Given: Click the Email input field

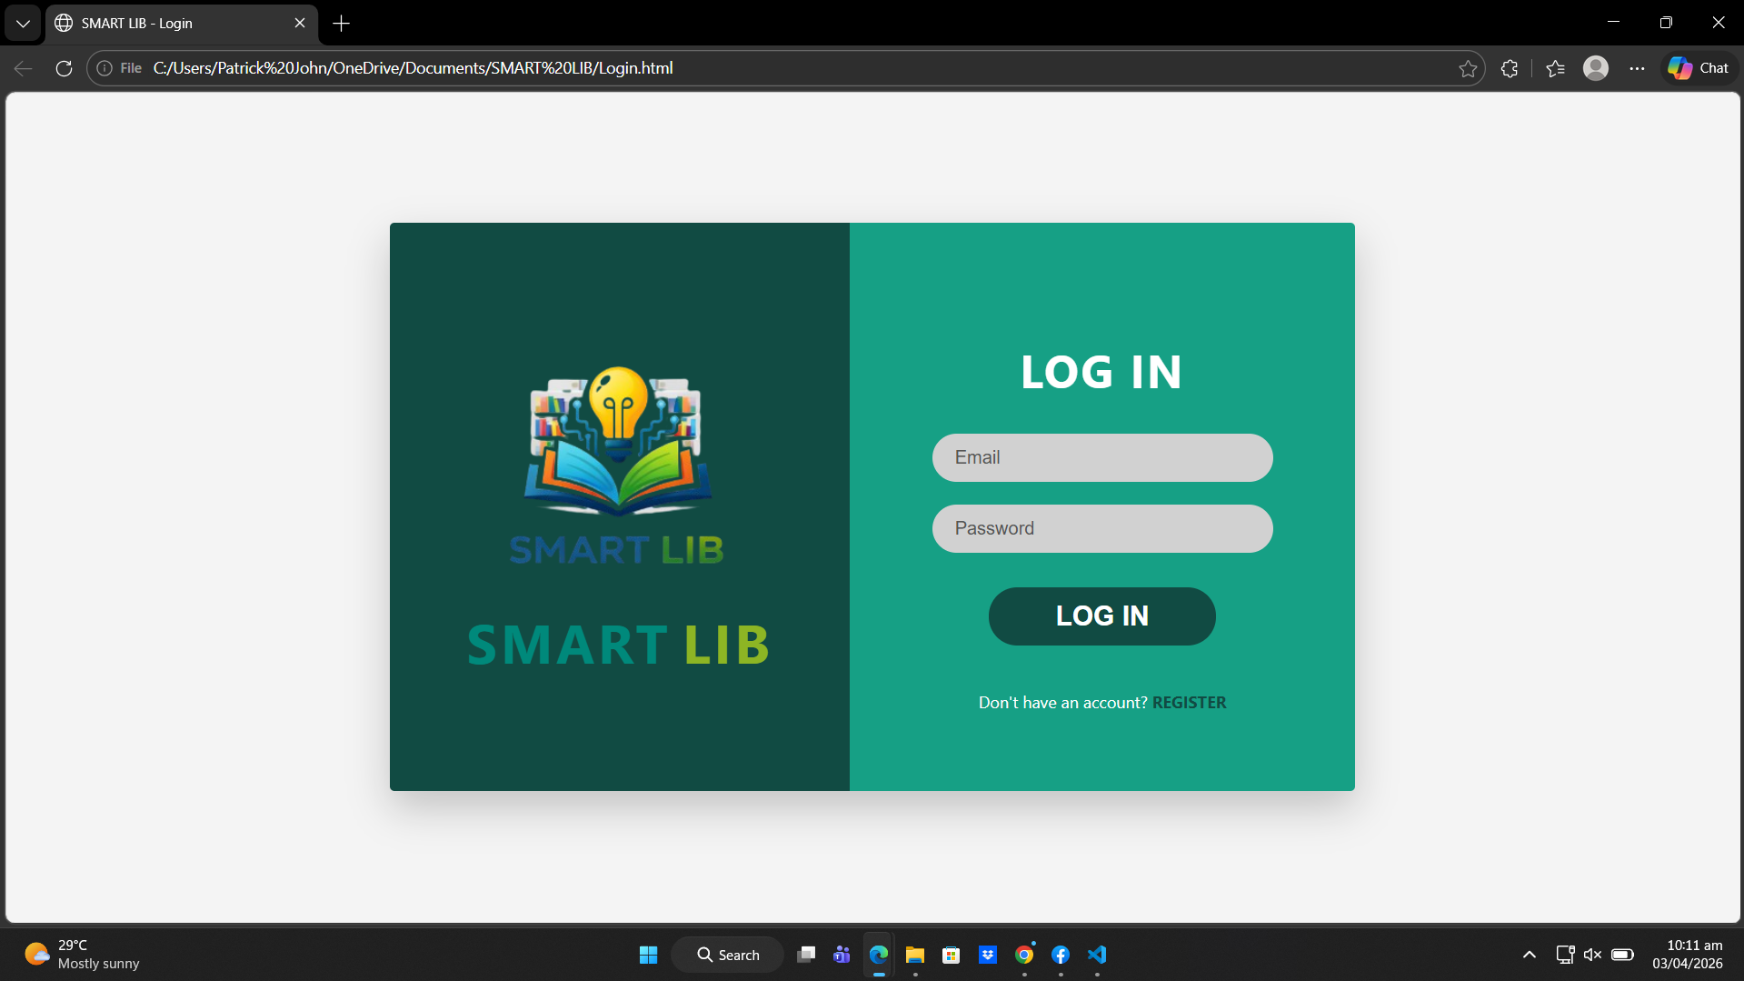Looking at the screenshot, I should tap(1101, 457).
